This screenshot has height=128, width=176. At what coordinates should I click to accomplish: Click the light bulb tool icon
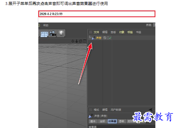click(x=61, y=33)
